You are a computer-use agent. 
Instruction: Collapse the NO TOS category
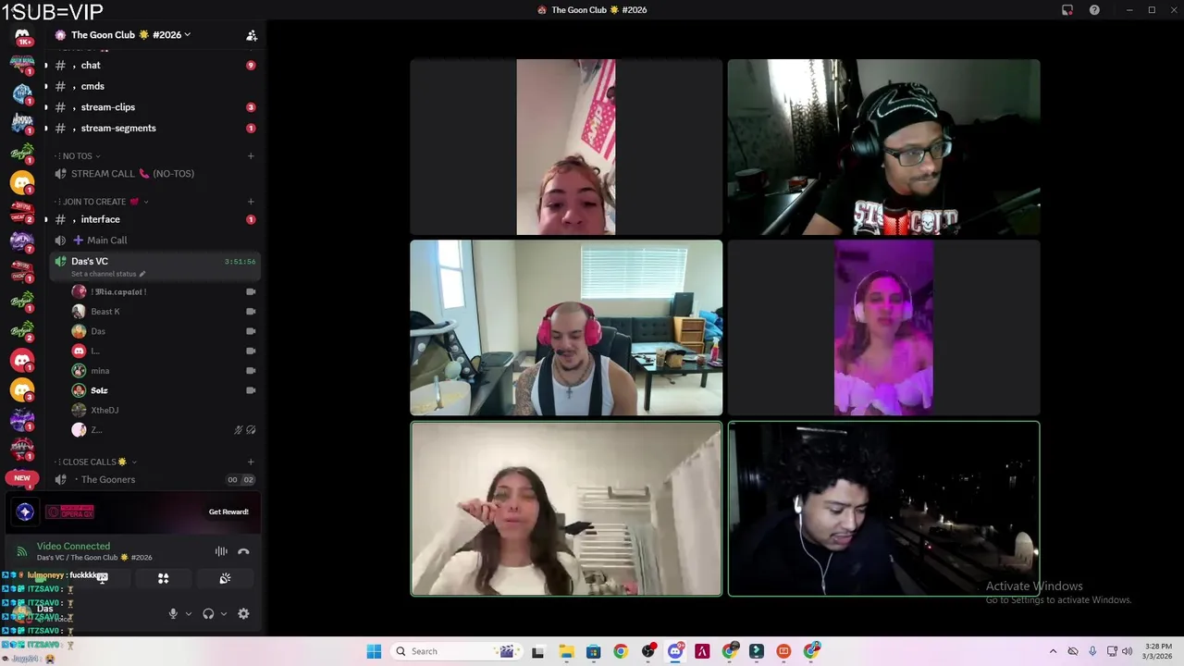tap(79, 156)
